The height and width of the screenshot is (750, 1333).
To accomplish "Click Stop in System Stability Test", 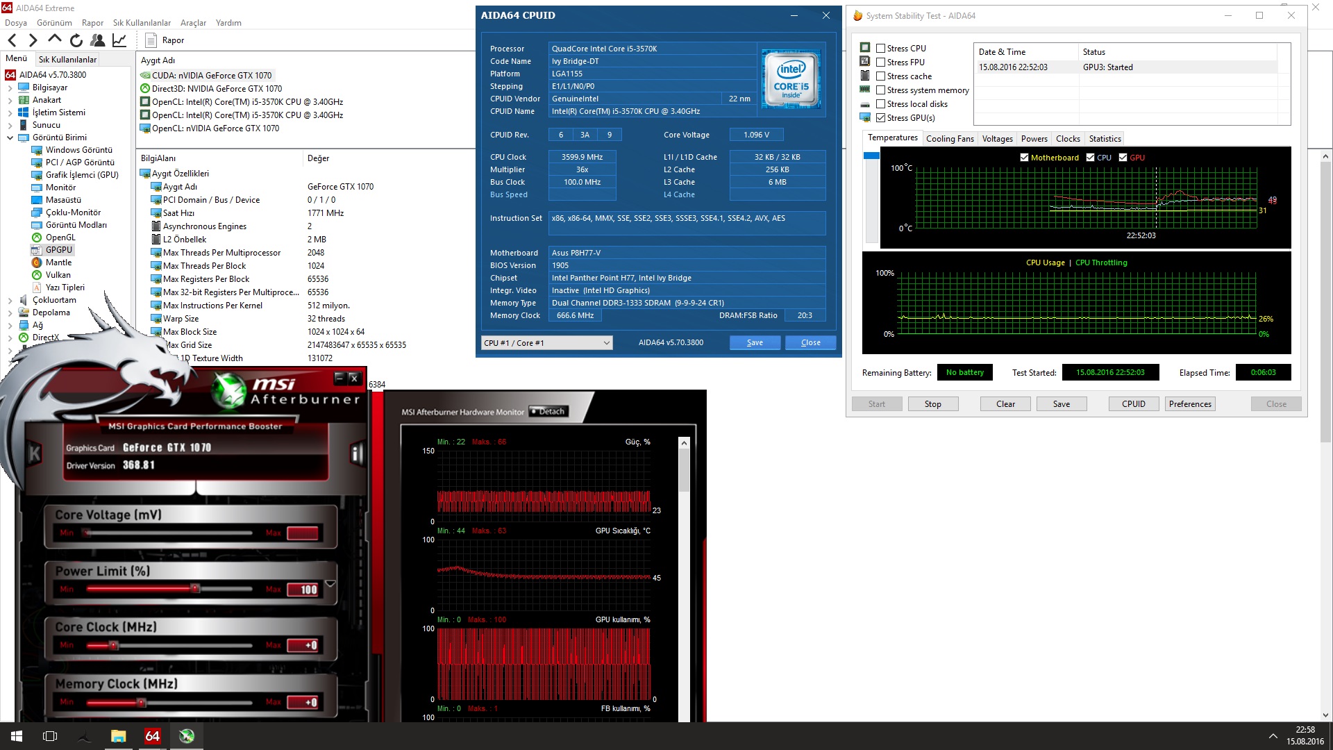I will [933, 404].
